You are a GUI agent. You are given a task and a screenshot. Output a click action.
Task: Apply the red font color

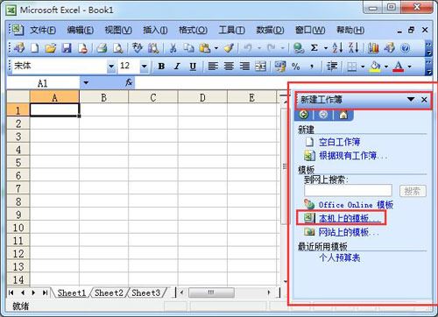pyautogui.click(x=399, y=67)
